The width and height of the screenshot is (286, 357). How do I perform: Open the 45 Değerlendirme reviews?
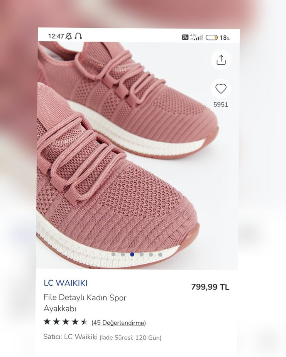click(x=118, y=322)
